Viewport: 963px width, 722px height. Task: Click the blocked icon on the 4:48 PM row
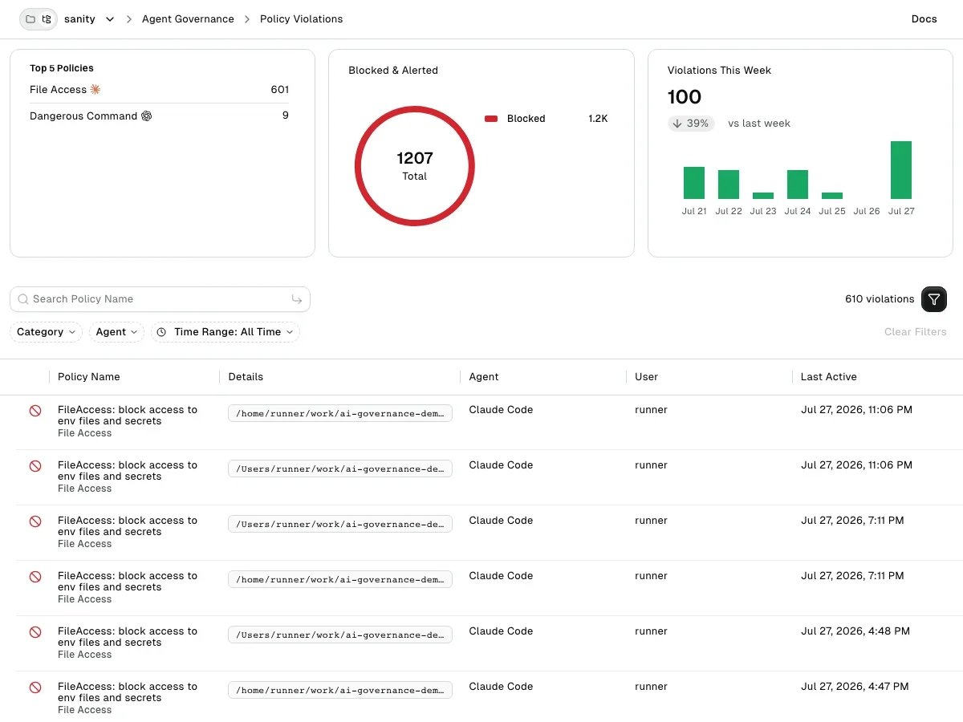pyautogui.click(x=35, y=631)
